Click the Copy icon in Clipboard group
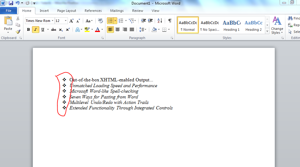The width and height of the screenshot is (300, 167). (18, 25)
